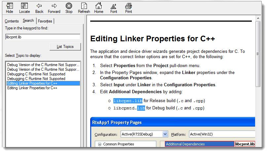The width and height of the screenshot is (268, 153).
Task: Open the Configuration dropdown in Property Pages
Action: (x=165, y=134)
